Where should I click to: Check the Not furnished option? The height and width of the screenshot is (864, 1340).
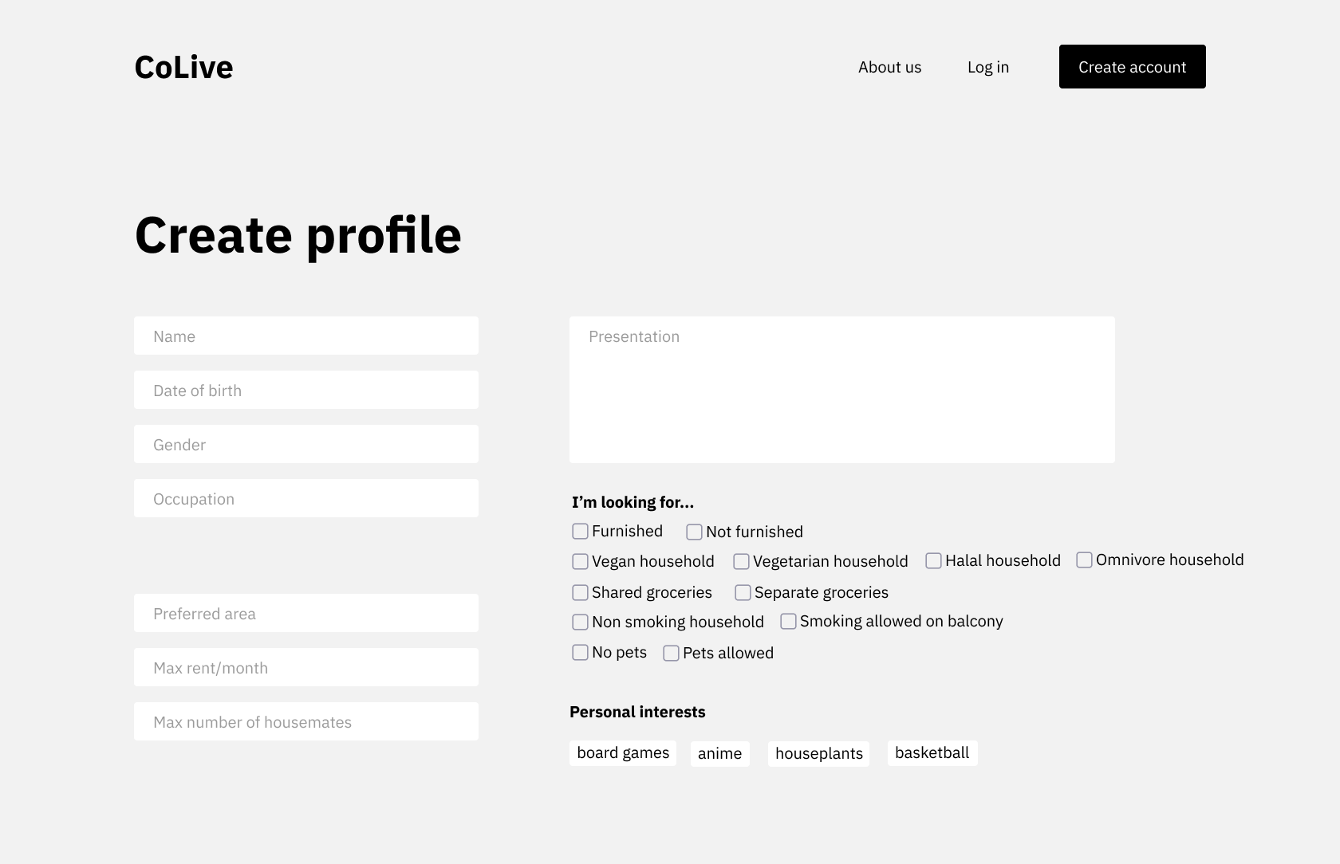pyautogui.click(x=694, y=531)
